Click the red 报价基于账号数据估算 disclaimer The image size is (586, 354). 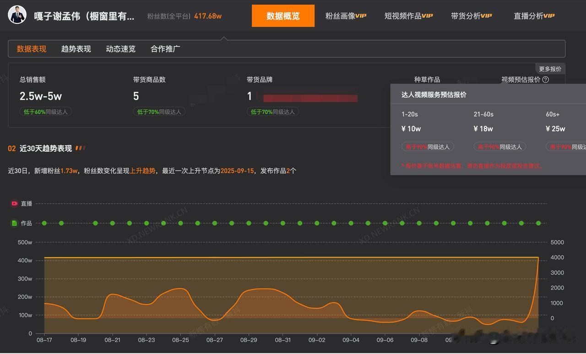(x=472, y=166)
